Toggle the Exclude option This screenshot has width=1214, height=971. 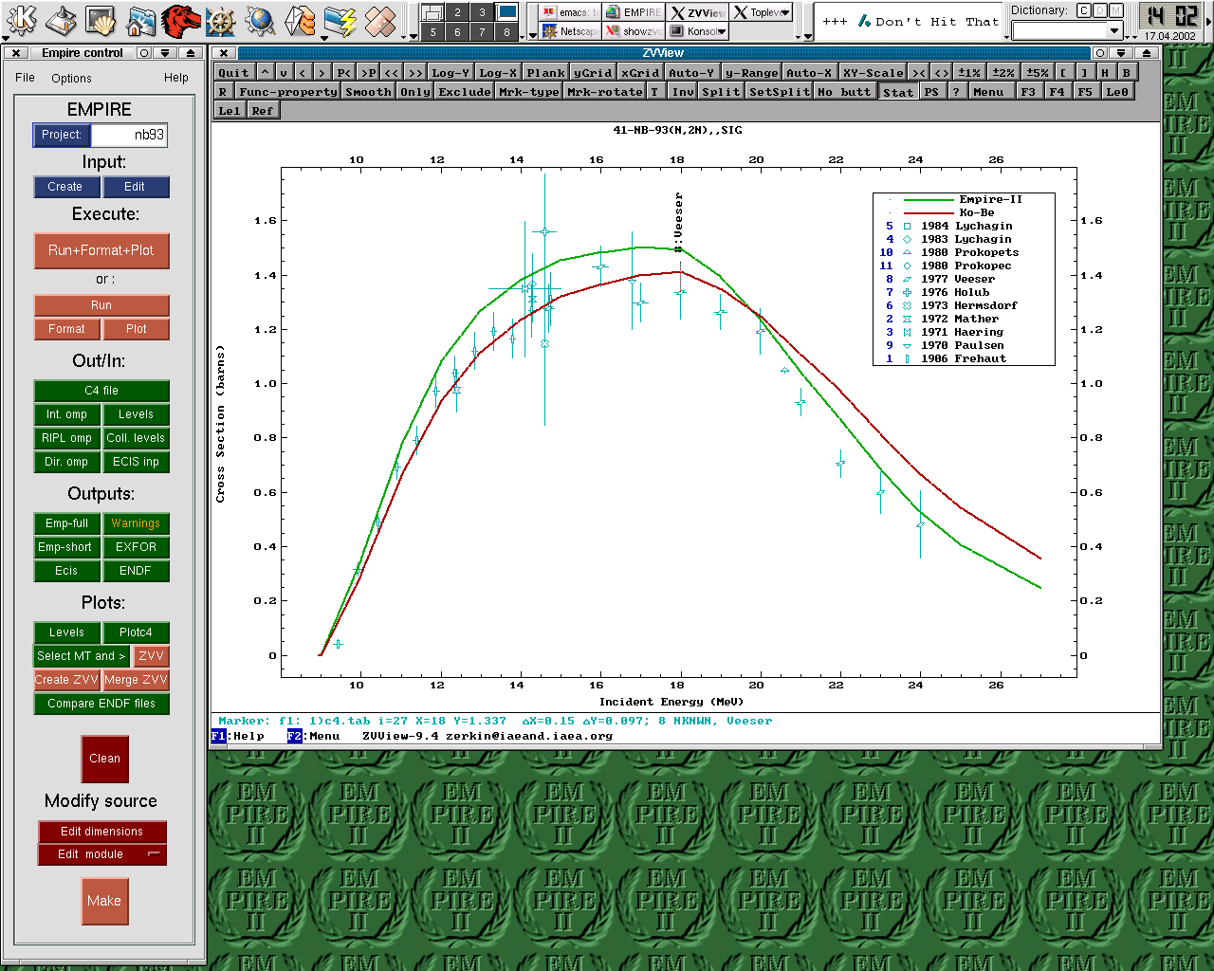[465, 92]
